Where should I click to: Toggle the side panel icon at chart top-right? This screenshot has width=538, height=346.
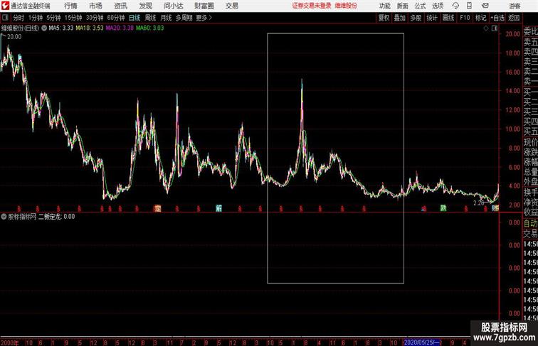click(x=495, y=28)
